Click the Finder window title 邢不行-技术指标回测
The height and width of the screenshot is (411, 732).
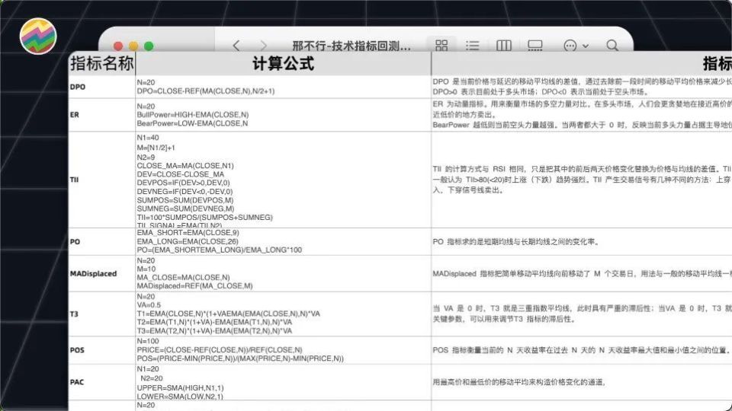pyautogui.click(x=351, y=45)
